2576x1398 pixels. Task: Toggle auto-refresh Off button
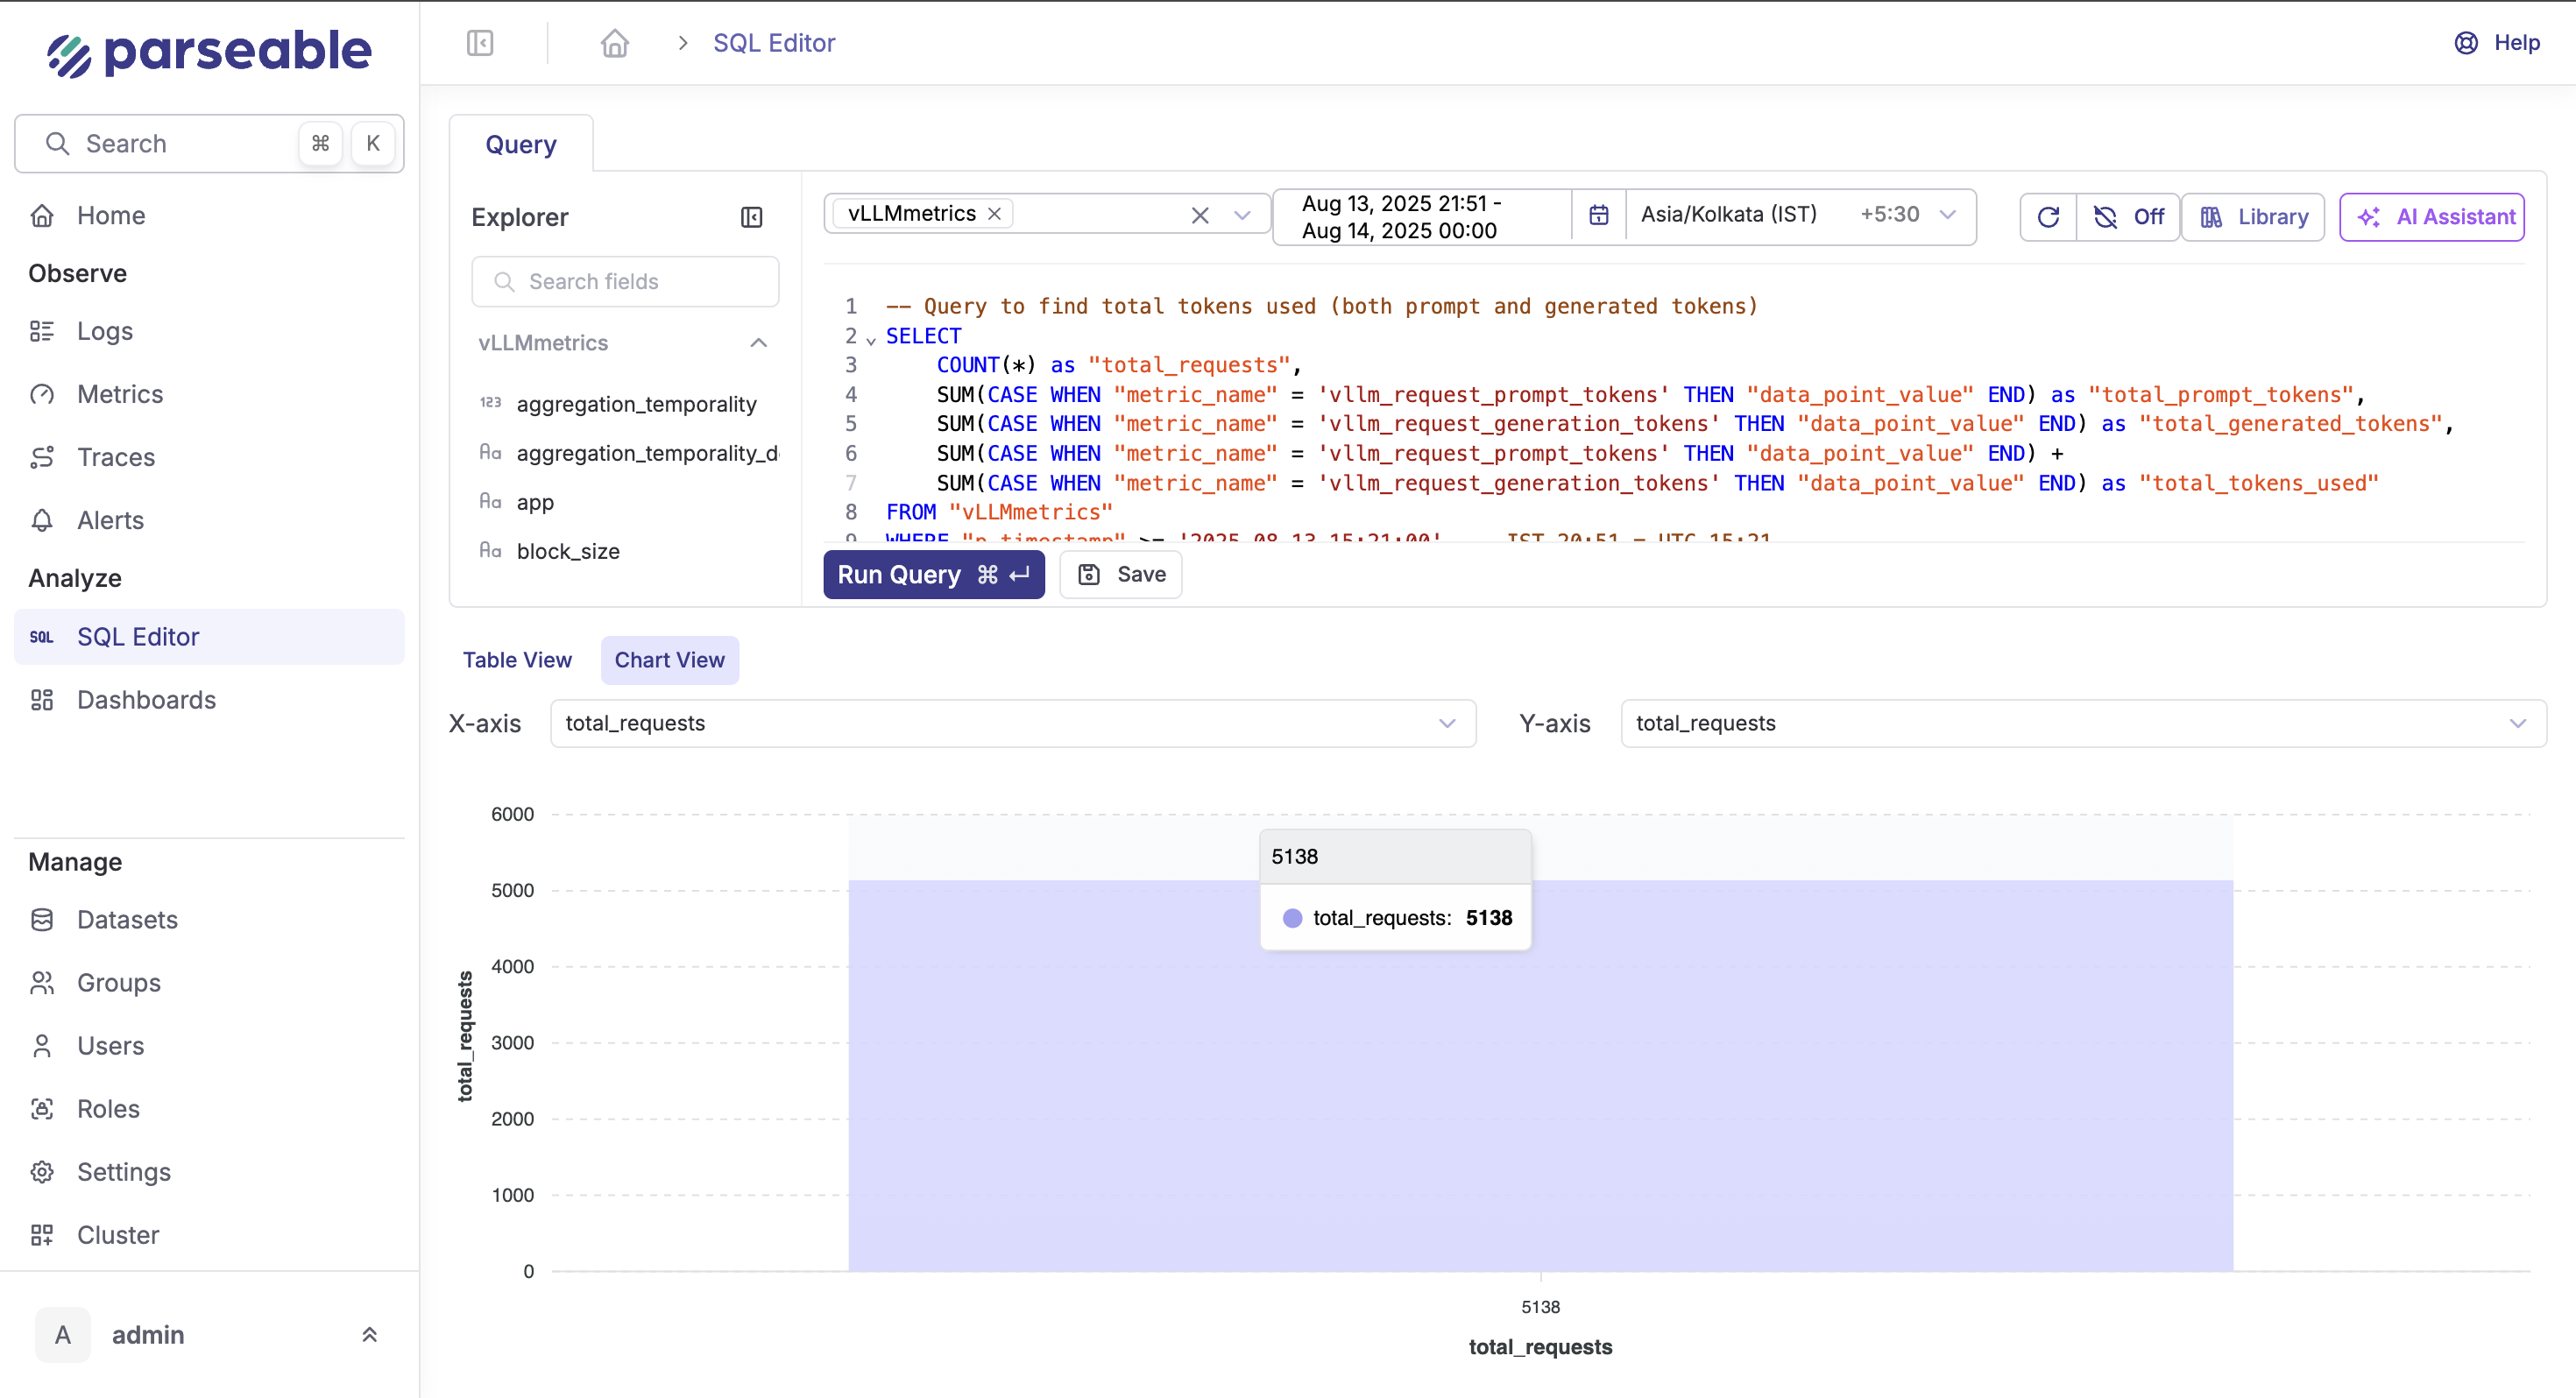tap(2128, 217)
